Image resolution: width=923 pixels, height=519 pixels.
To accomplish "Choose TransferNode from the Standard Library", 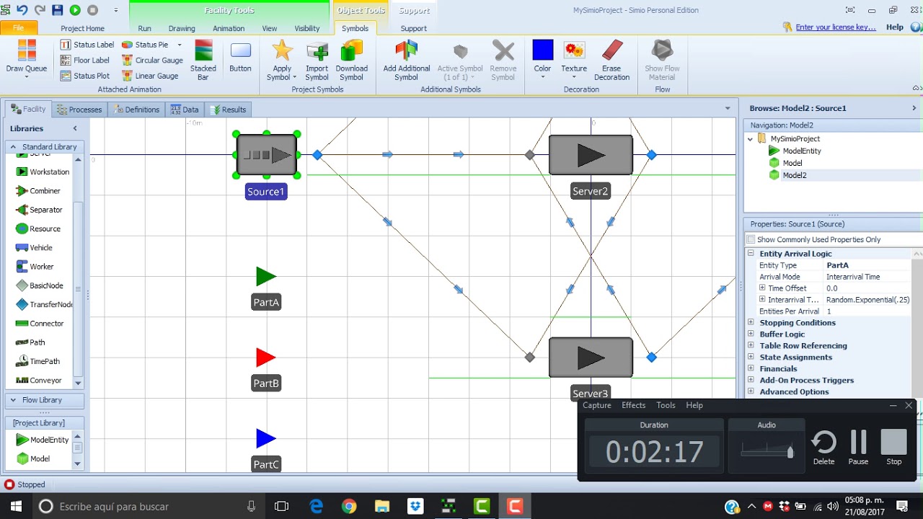I will tap(44, 304).
